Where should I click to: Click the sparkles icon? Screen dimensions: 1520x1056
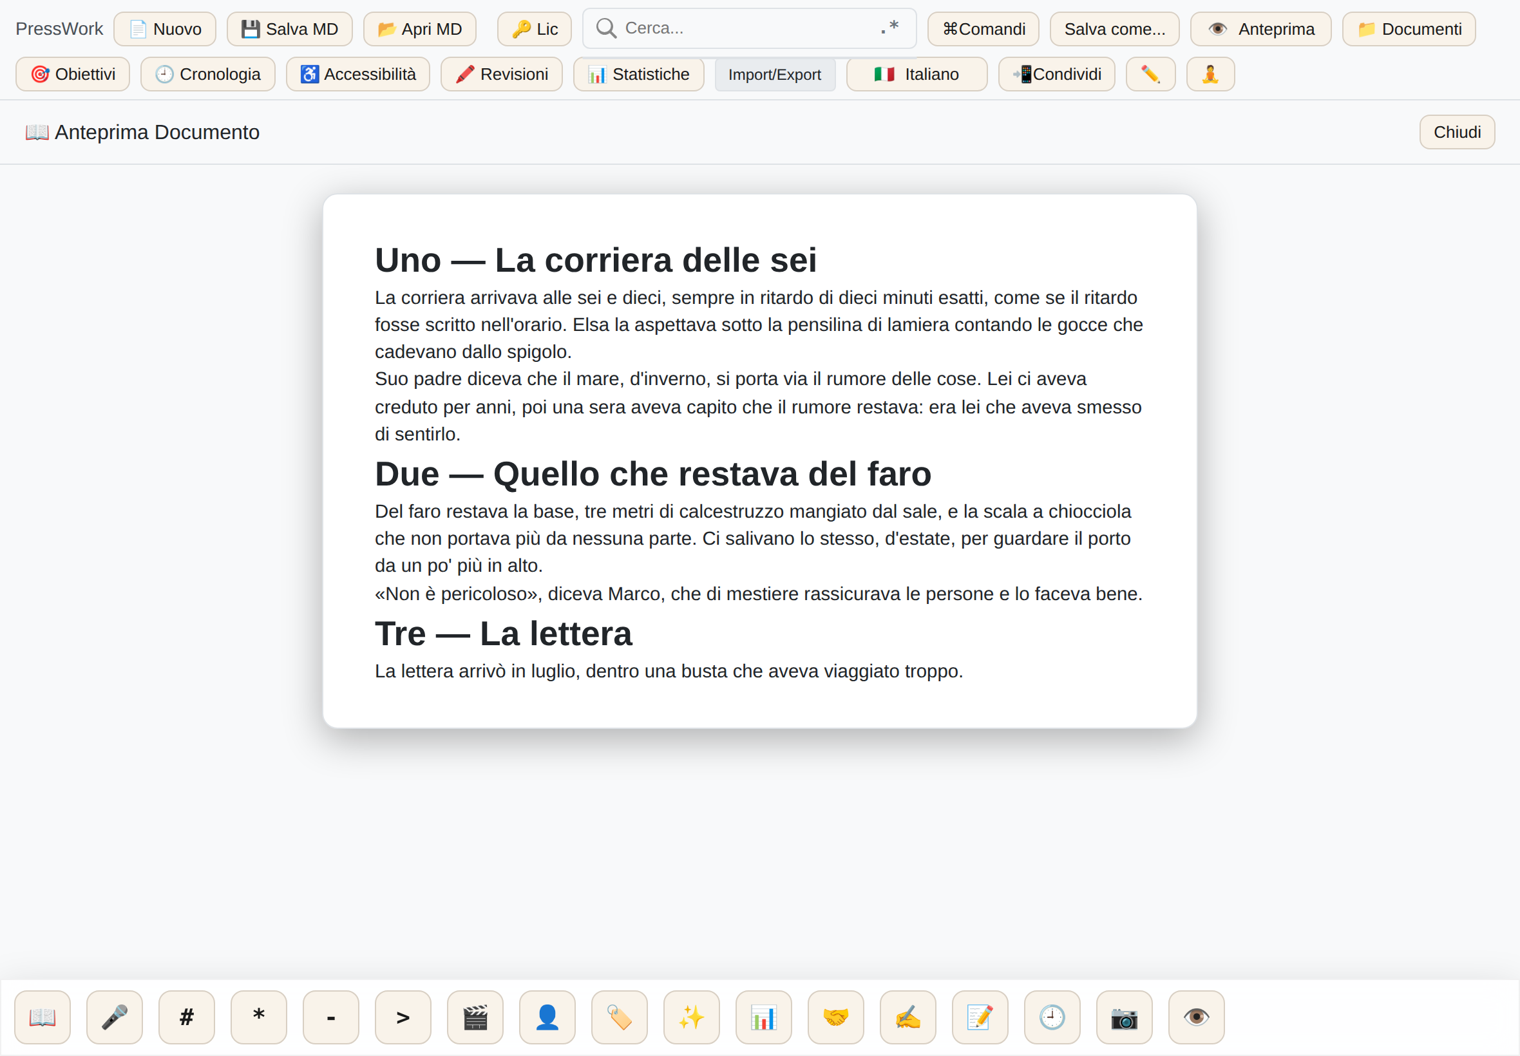(692, 1017)
